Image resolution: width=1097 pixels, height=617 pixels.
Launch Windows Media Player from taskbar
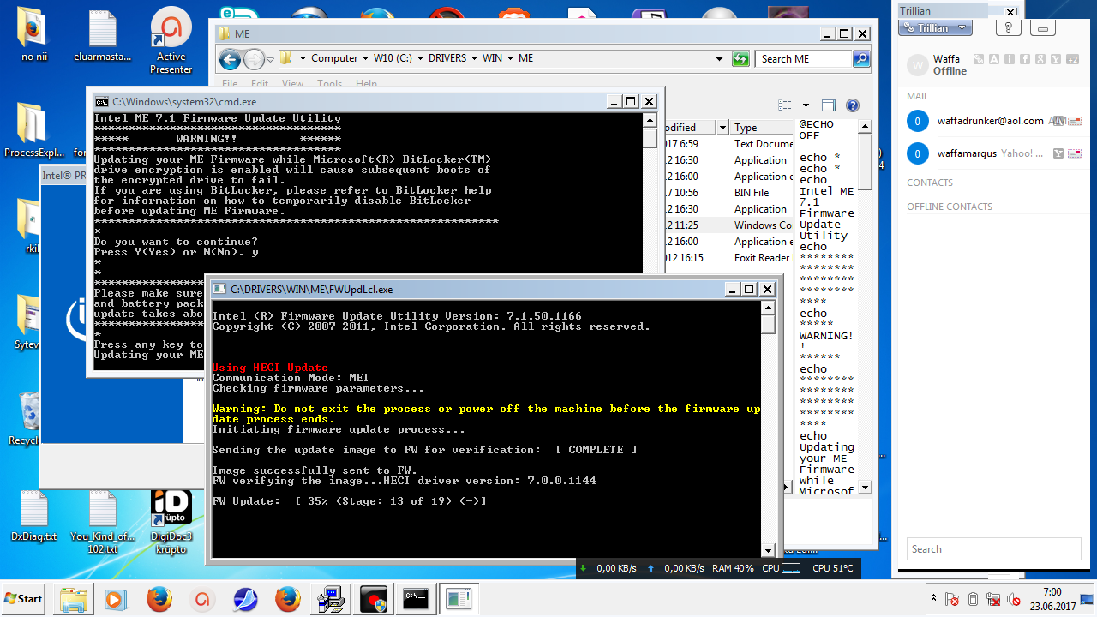click(x=116, y=598)
